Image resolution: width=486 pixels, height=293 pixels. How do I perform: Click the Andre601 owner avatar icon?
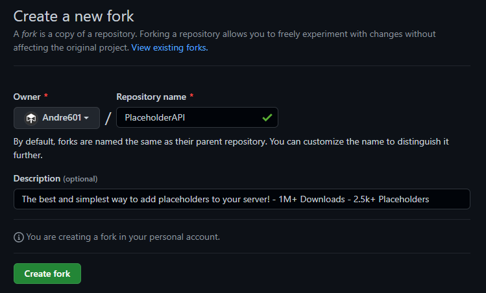click(x=30, y=118)
